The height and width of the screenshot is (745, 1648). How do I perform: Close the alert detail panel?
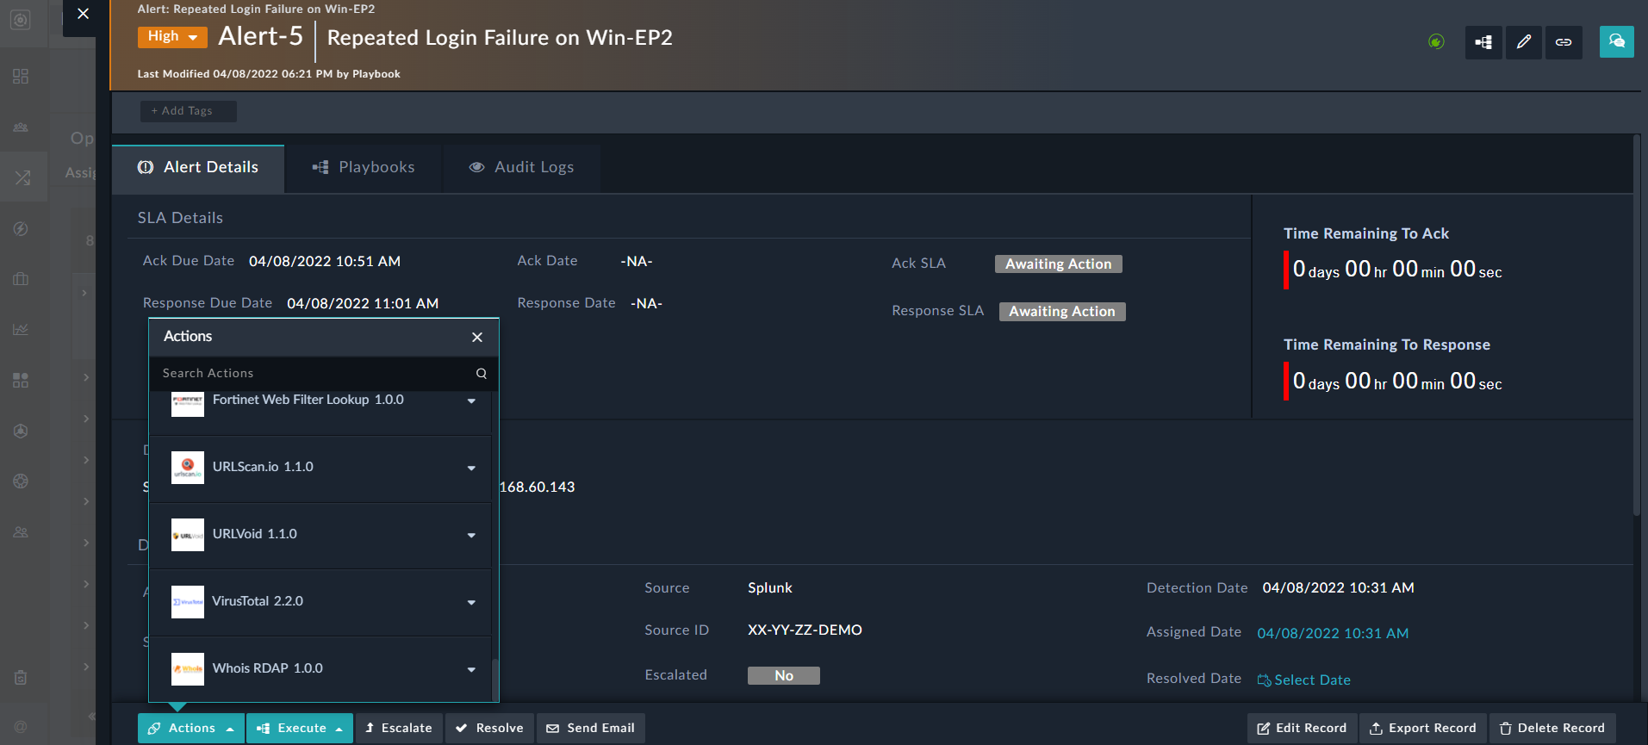point(83,14)
